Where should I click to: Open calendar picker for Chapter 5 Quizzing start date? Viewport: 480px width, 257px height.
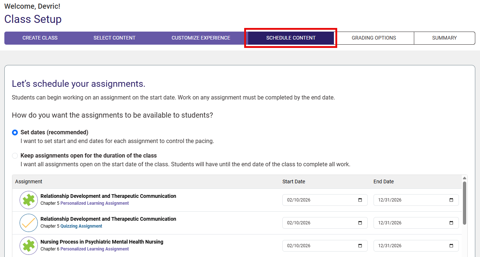[x=360, y=223]
